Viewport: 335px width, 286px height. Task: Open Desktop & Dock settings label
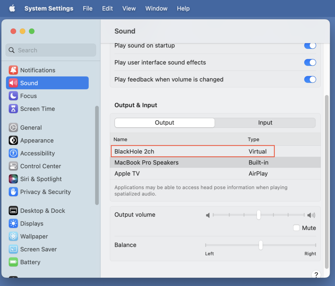point(43,210)
